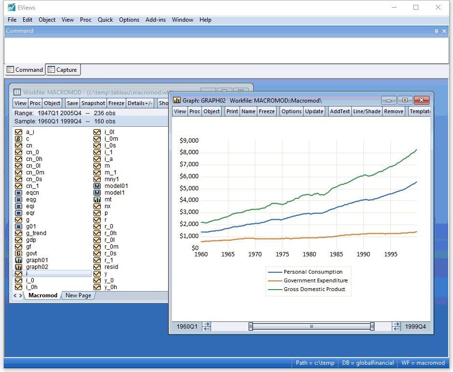This screenshot has height=372, width=453.
Task: Toggle workfile Details+/- view
Action: tap(140, 103)
